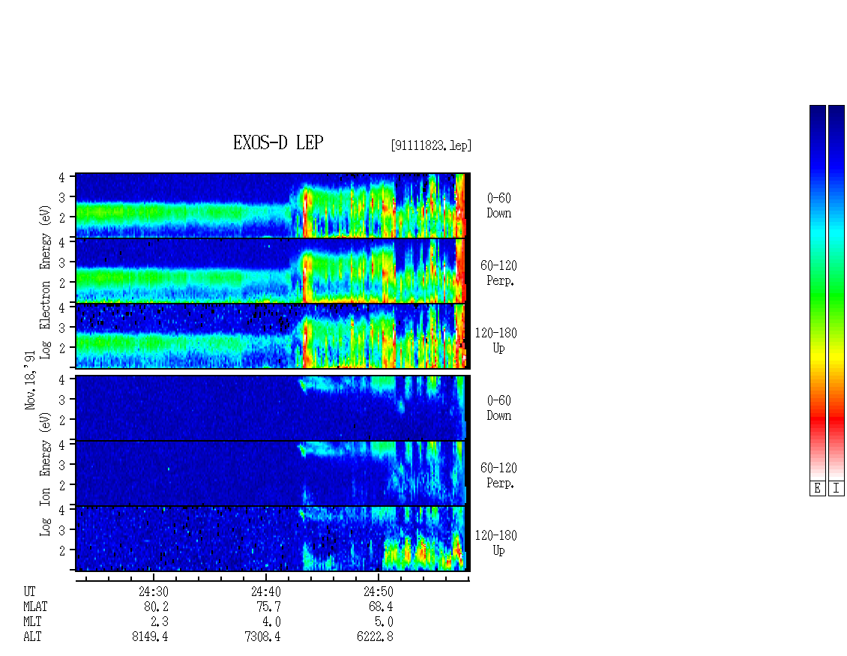Click the EXOS-D LEP plot title
This screenshot has width=847, height=656.
click(x=278, y=142)
